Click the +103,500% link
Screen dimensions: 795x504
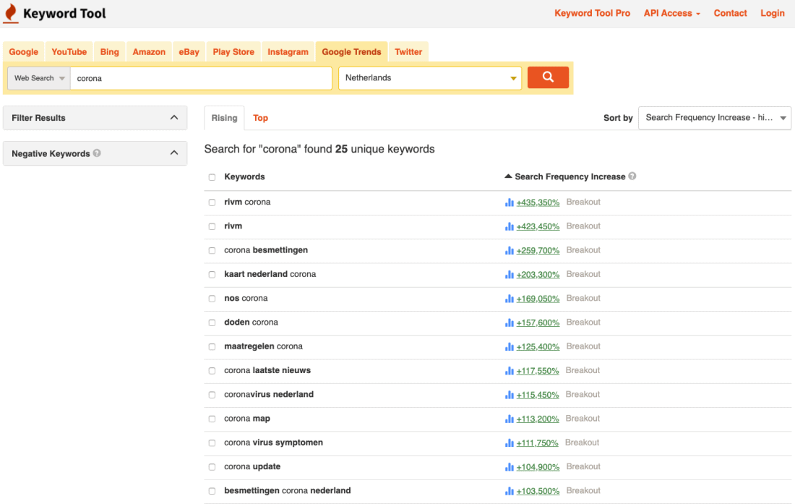point(538,491)
